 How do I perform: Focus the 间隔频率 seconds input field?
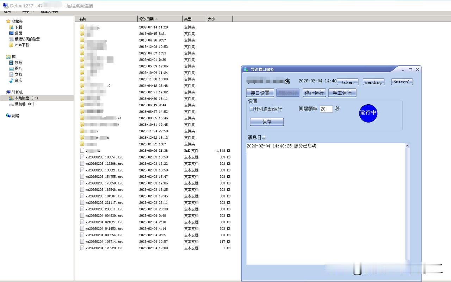tap(326, 109)
